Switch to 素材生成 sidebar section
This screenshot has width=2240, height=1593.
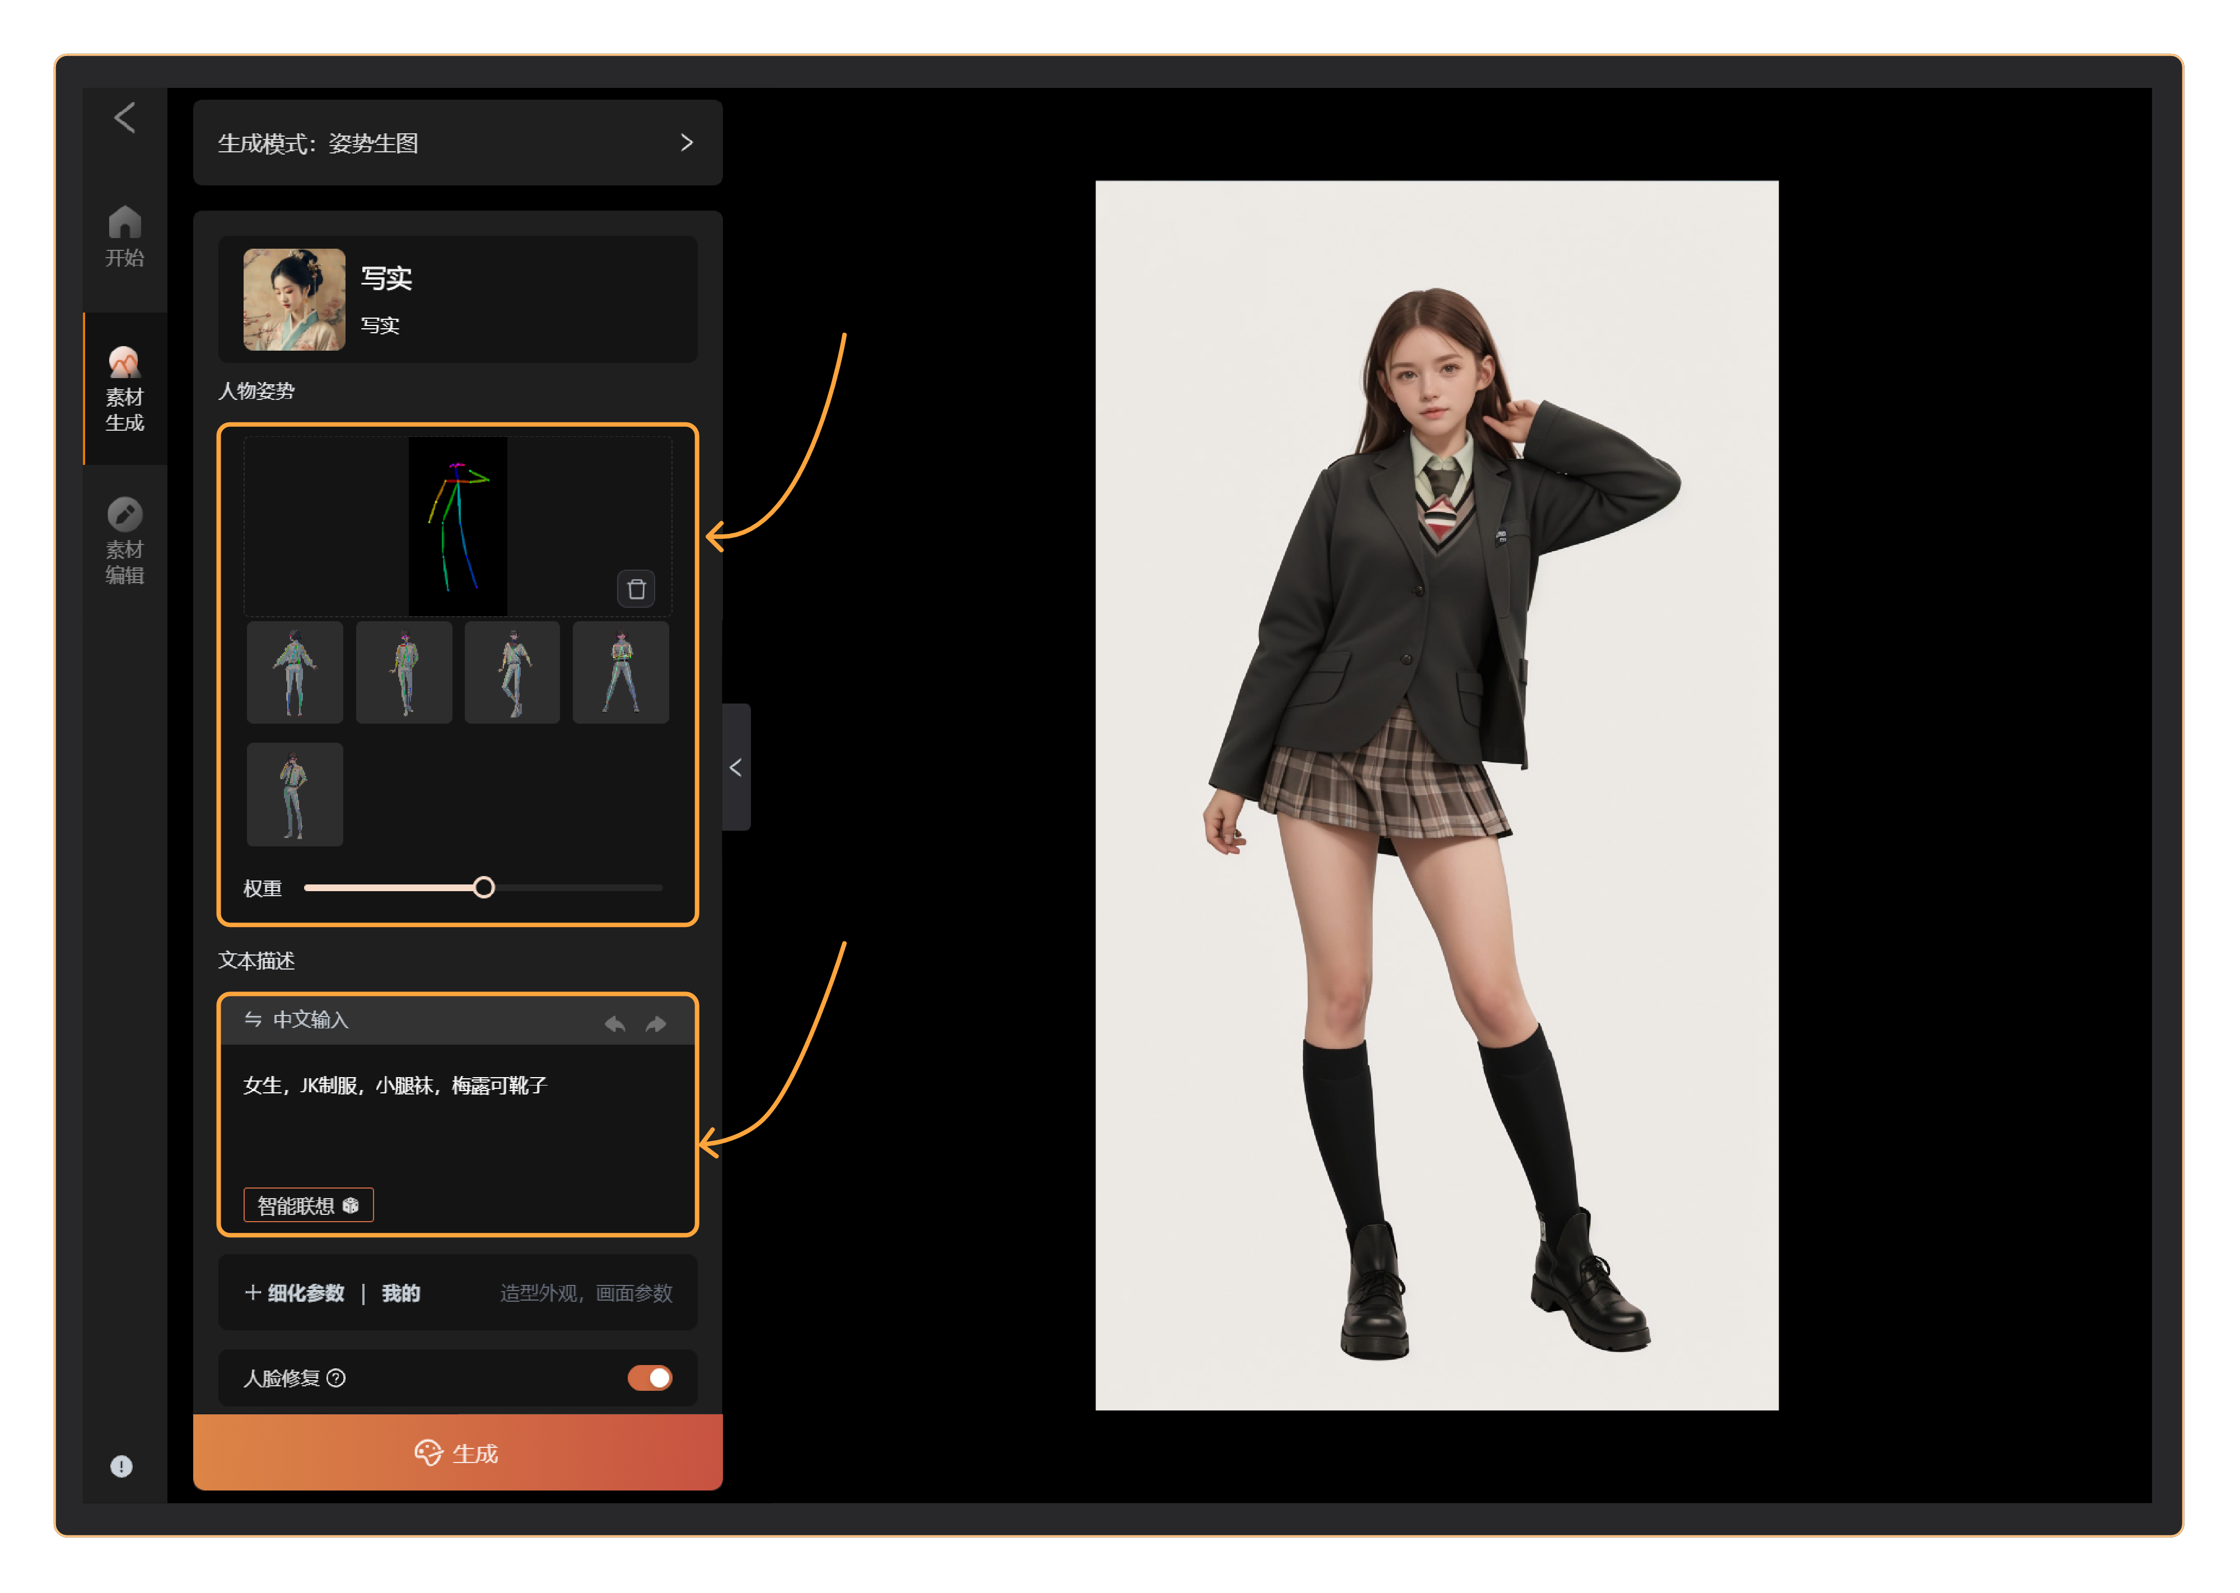coord(124,388)
